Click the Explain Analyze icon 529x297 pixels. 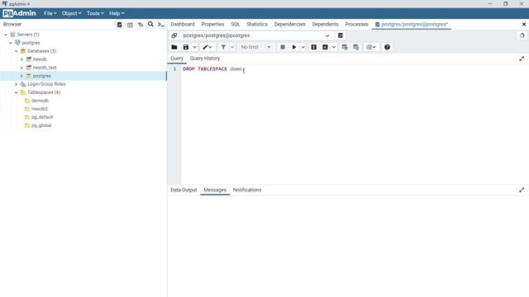pos(325,47)
